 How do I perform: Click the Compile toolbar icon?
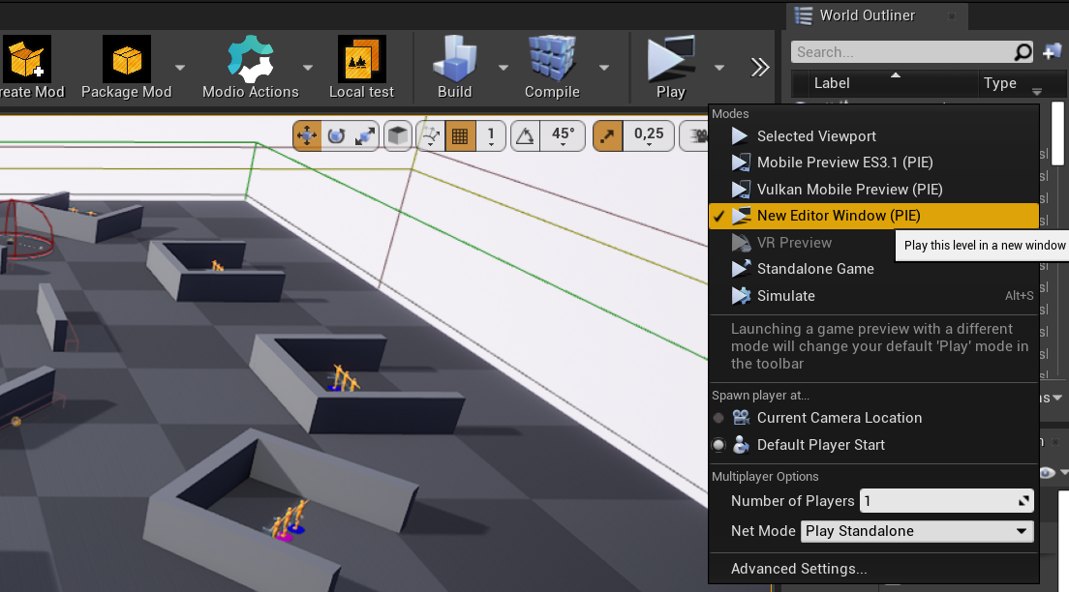click(x=552, y=60)
